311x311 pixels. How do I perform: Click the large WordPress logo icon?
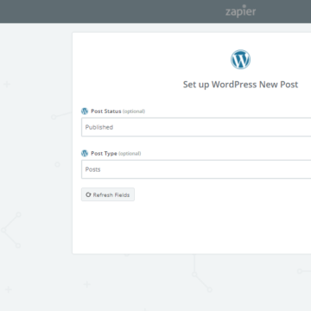pyautogui.click(x=240, y=60)
